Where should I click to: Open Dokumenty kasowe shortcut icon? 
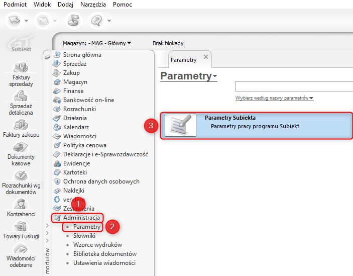tap(21, 146)
